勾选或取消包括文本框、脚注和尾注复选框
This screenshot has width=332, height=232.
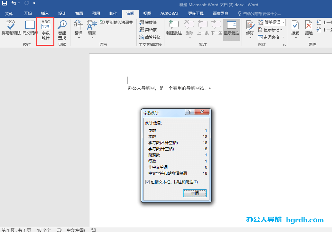[x=147, y=182]
